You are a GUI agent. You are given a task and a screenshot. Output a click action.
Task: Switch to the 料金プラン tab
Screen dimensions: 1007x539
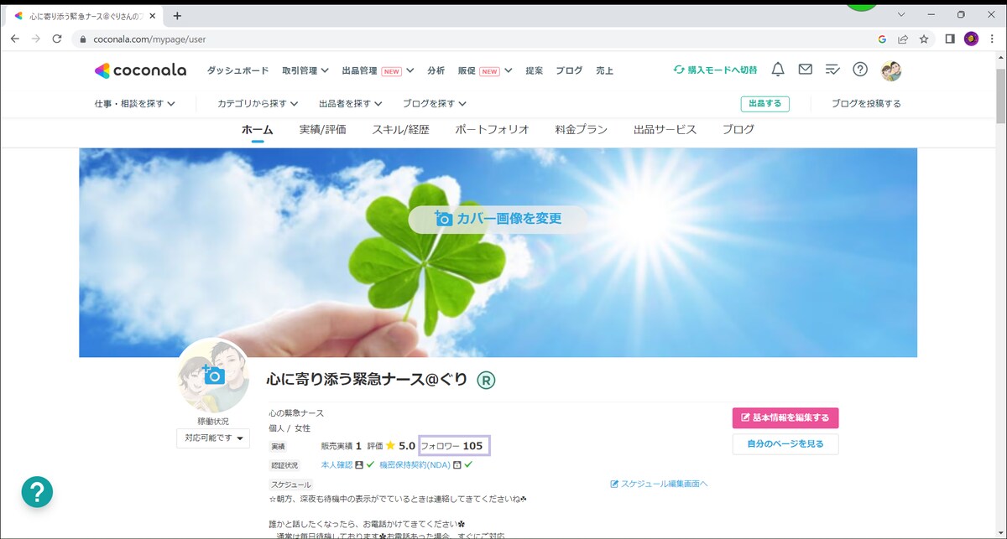coord(582,130)
